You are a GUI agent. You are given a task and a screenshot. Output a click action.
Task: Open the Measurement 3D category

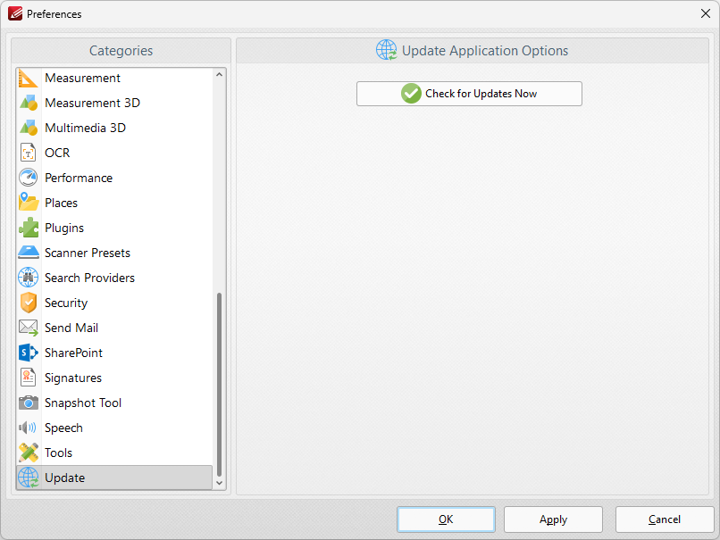tap(114, 103)
